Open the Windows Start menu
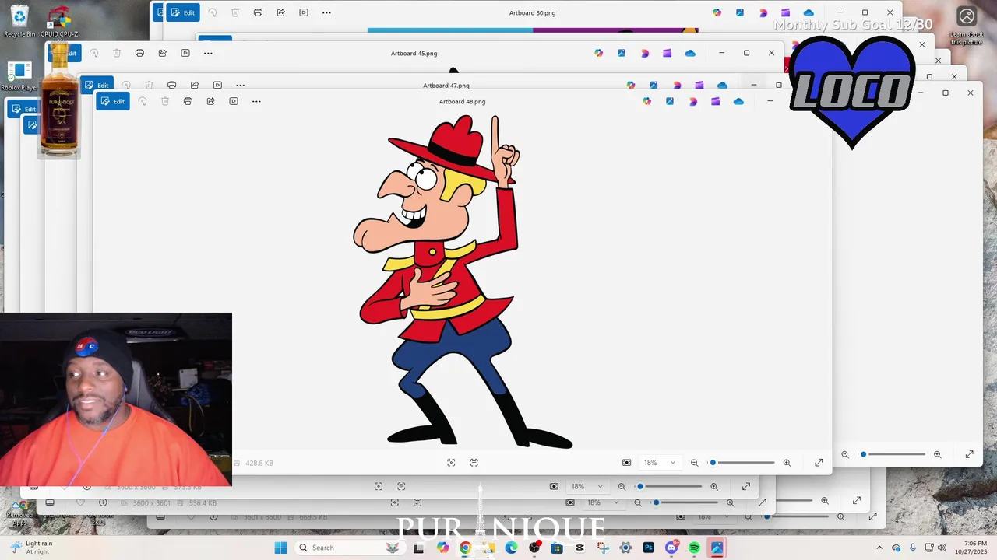This screenshot has width=997, height=560. click(x=280, y=548)
